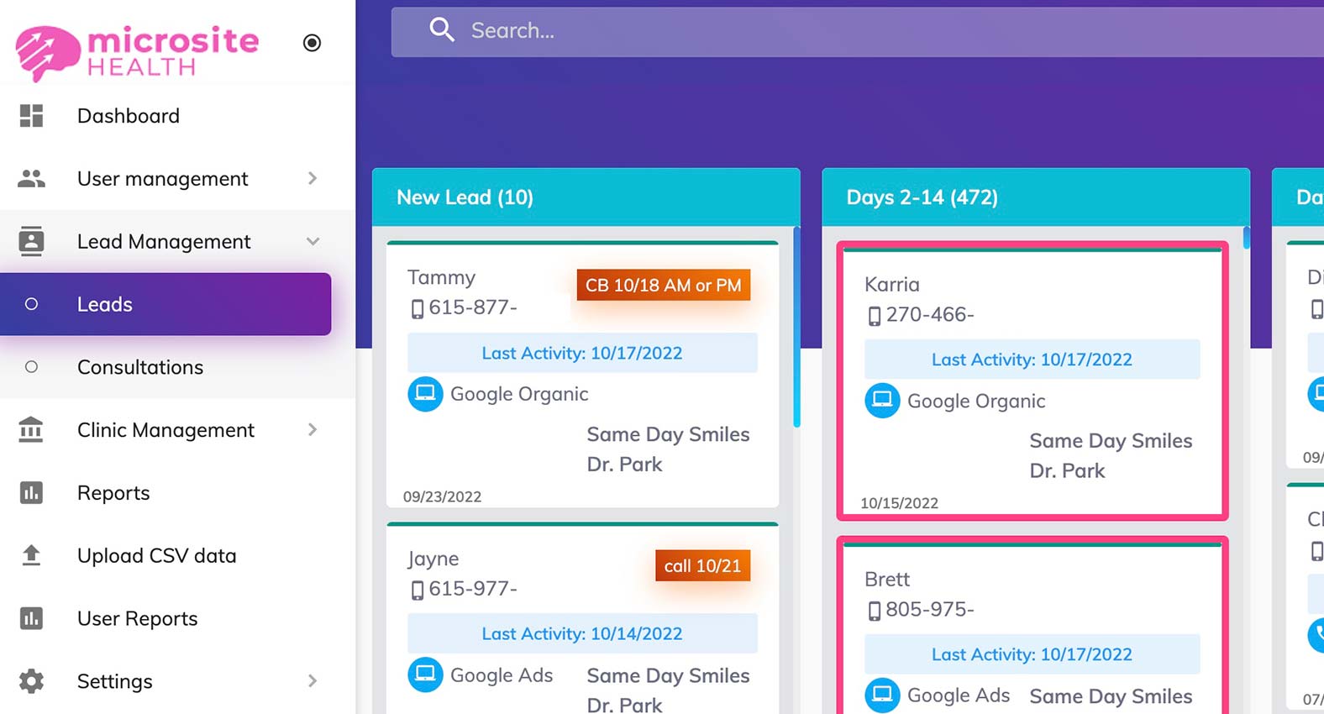This screenshot has height=714, width=1324.
Task: Click the Microsite Health logo
Action: [x=138, y=52]
